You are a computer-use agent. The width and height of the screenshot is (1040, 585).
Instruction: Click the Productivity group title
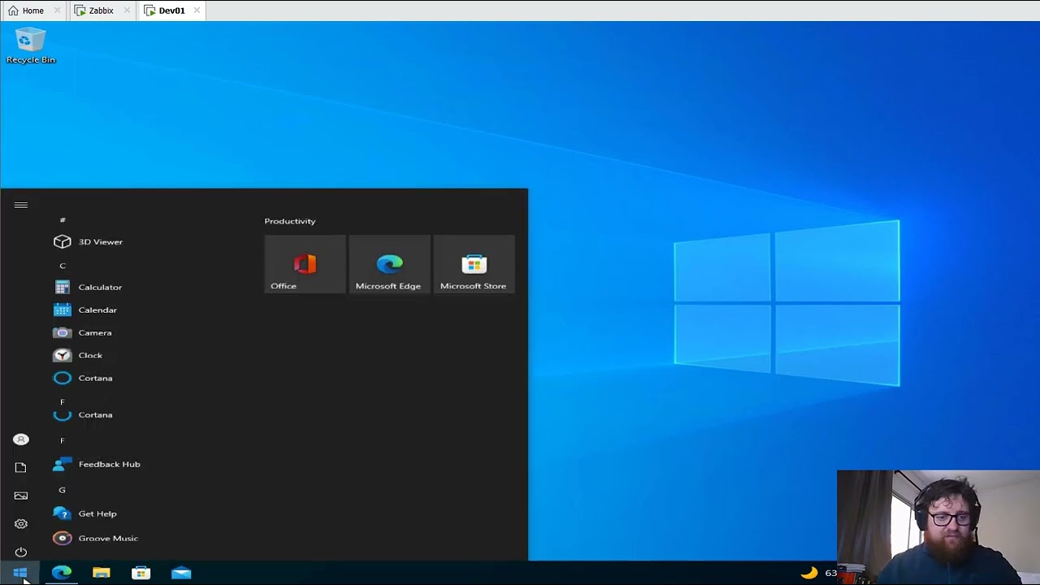click(290, 221)
